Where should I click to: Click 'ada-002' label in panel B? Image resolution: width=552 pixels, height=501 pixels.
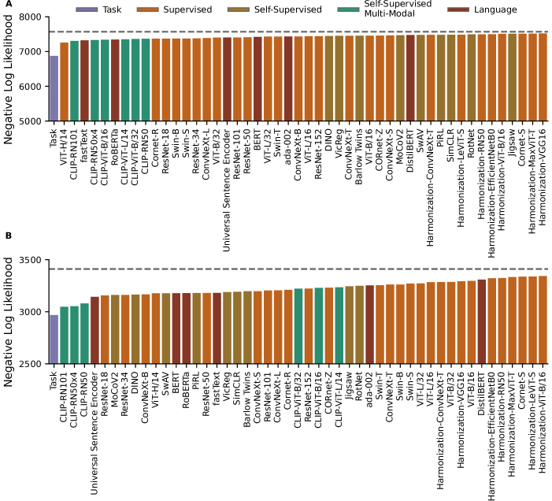point(369,390)
